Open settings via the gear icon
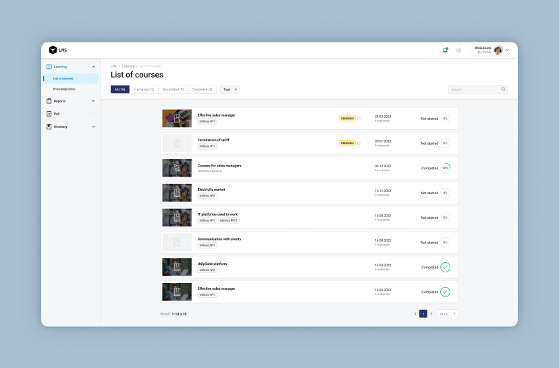Screen dimensions: 559x368 tap(459, 50)
